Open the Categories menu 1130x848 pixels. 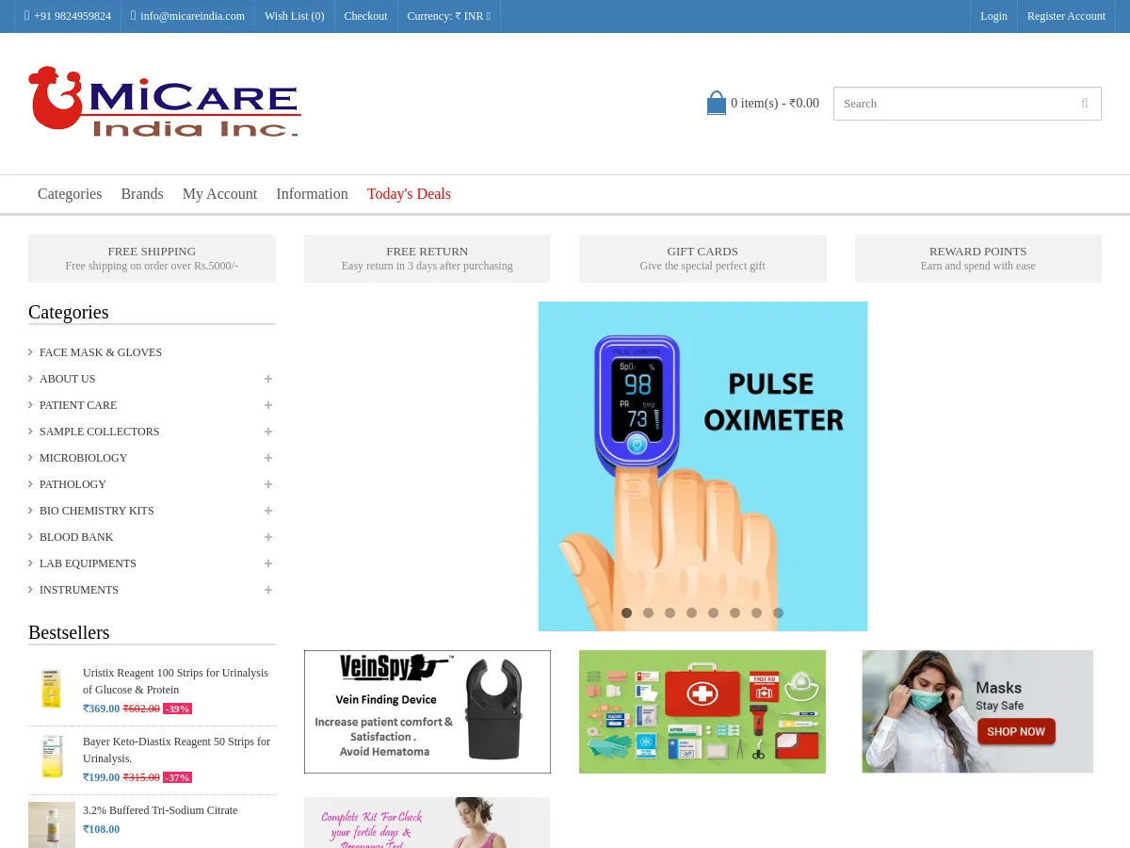70,194
